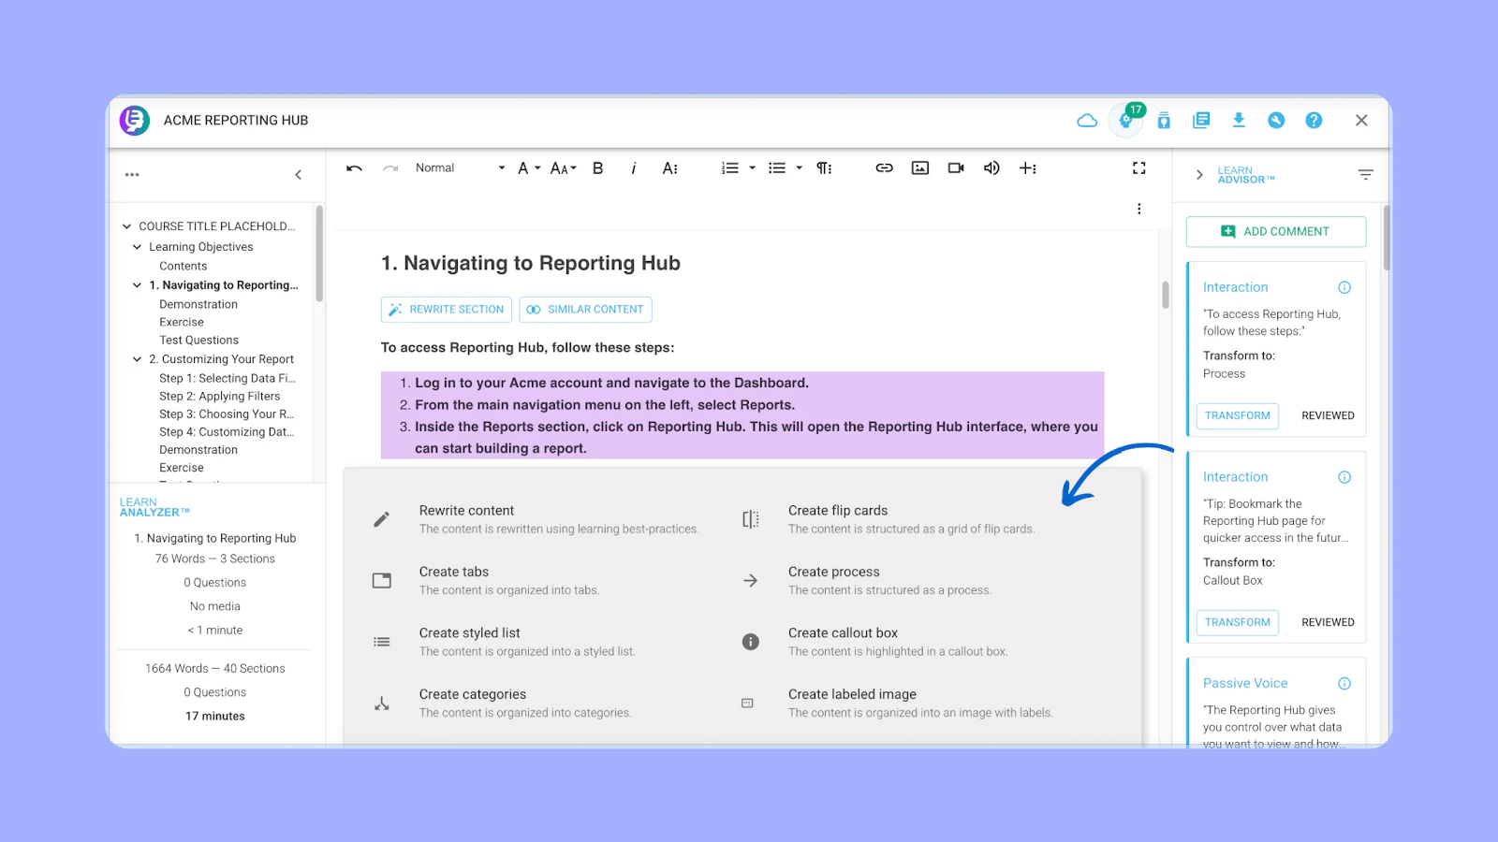Click the ADD COMMENT button
1498x842 pixels.
point(1275,232)
